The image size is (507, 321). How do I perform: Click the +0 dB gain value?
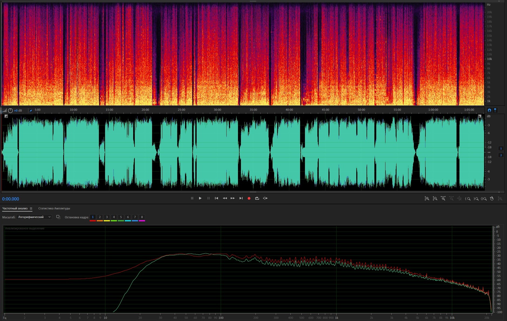click(x=18, y=111)
